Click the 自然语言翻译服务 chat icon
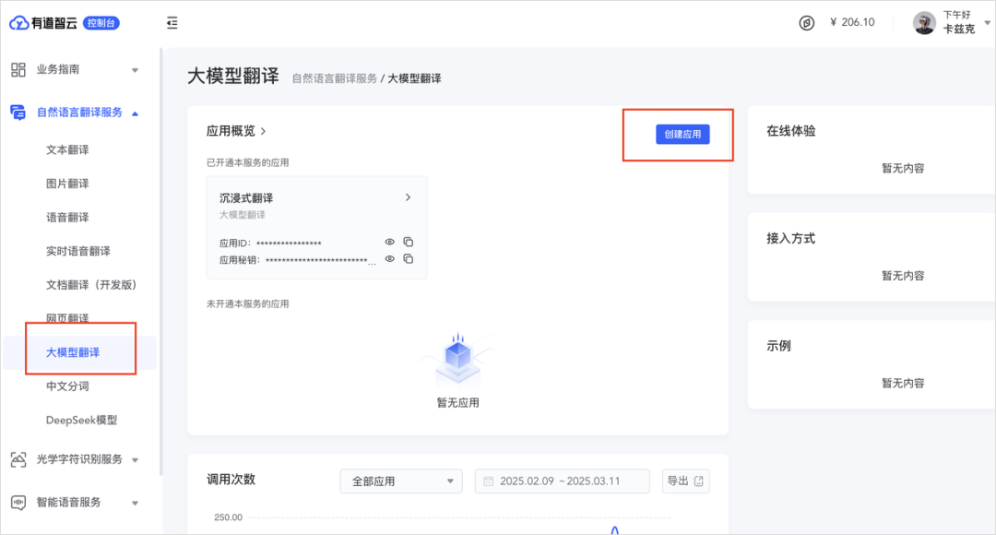 18,113
